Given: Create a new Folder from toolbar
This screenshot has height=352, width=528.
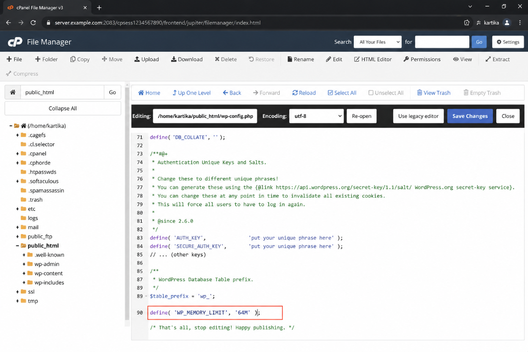Looking at the screenshot, I should (46, 59).
